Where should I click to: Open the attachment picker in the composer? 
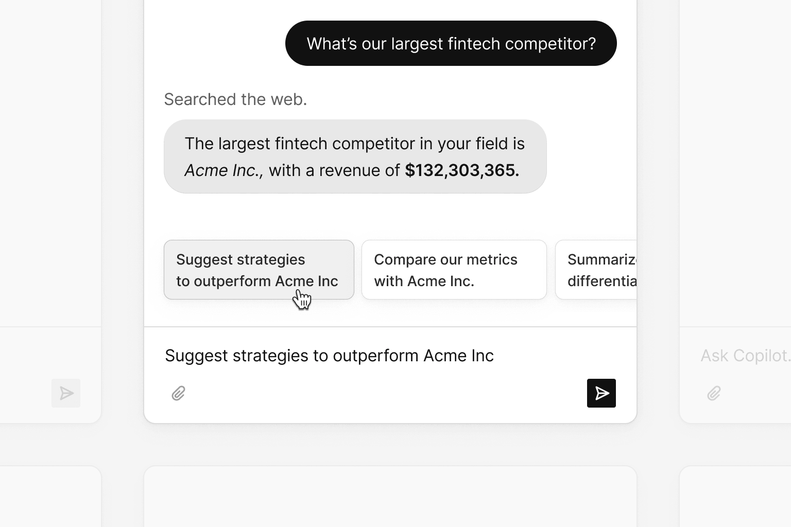pos(178,393)
